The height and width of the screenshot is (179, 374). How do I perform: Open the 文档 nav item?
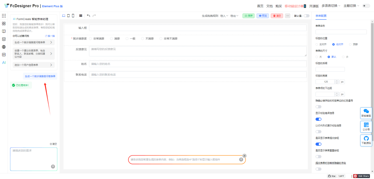point(269,6)
